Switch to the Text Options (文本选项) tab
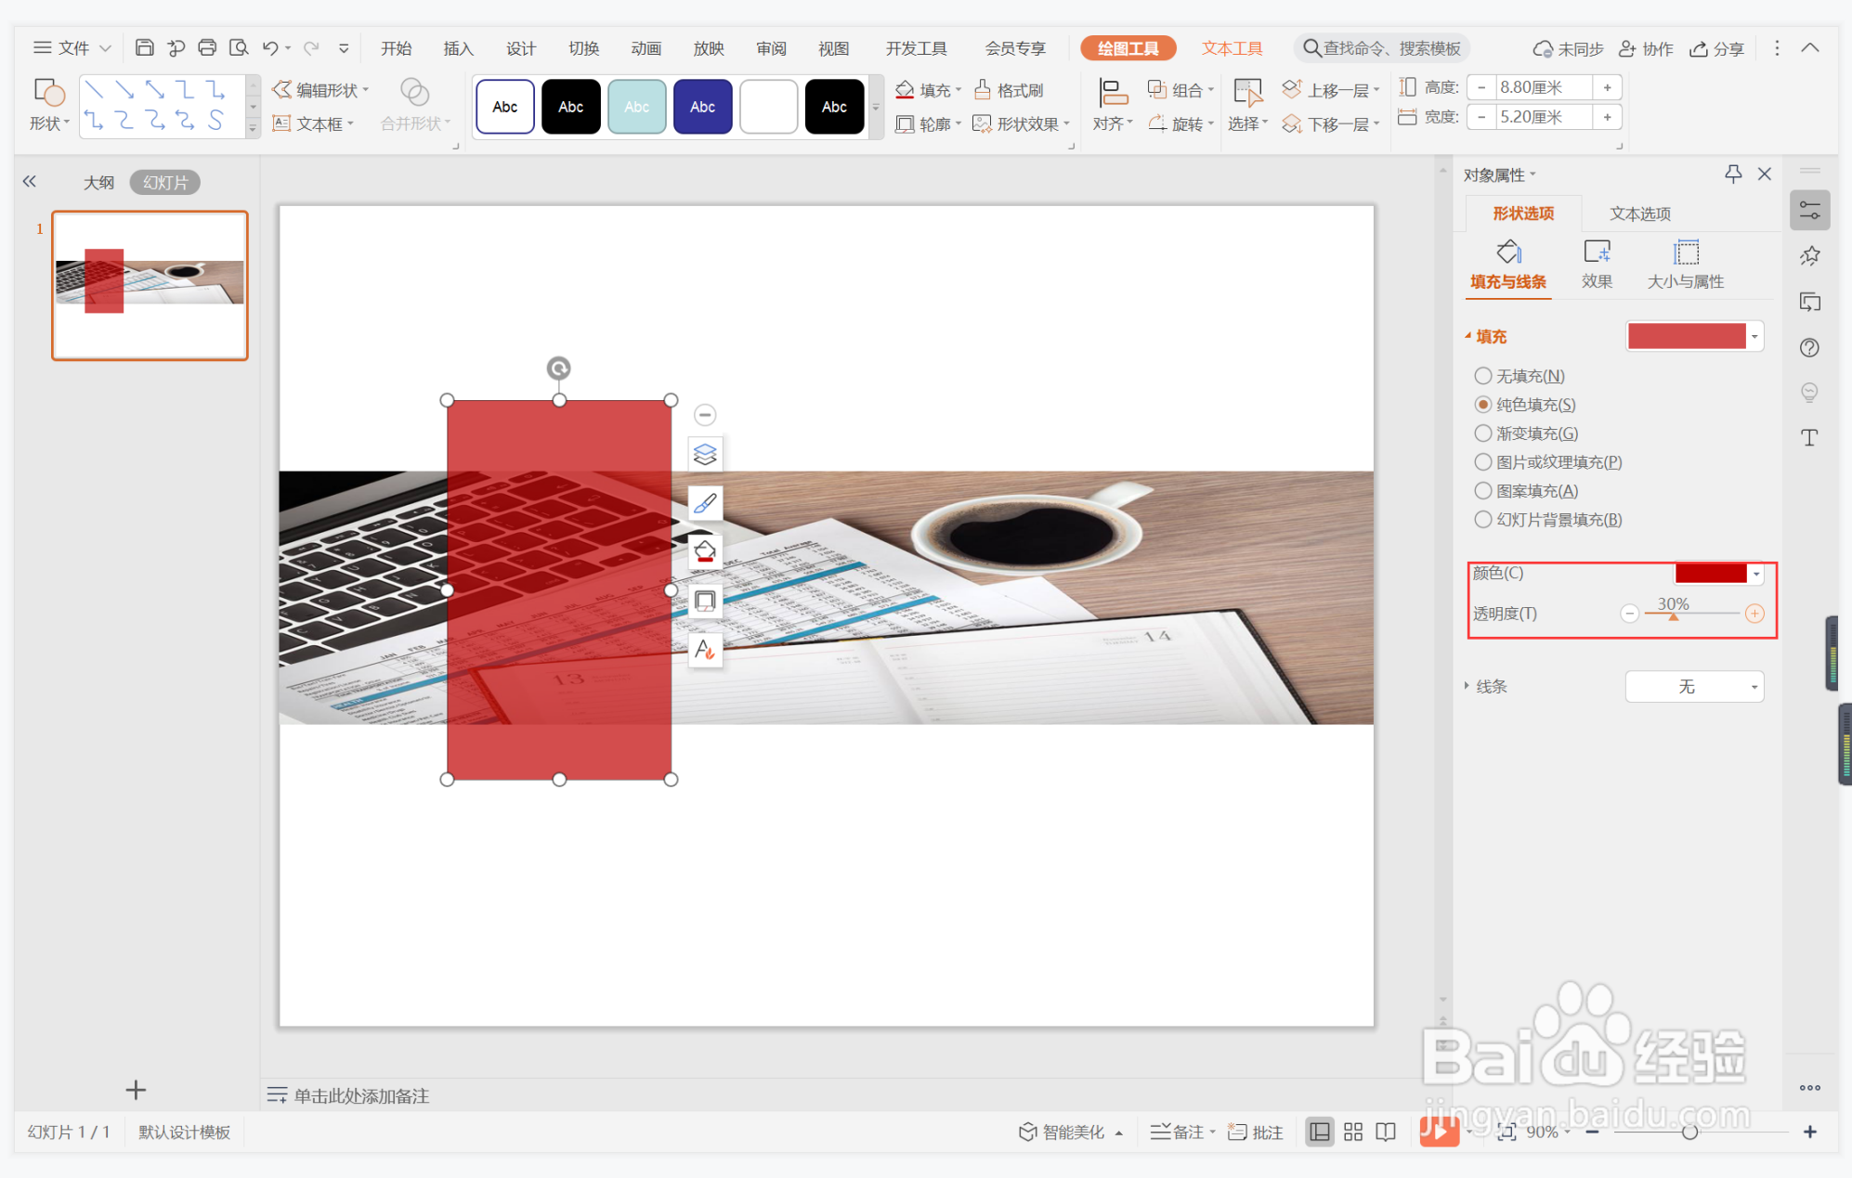Image resolution: width=1852 pixels, height=1178 pixels. pyautogui.click(x=1639, y=214)
